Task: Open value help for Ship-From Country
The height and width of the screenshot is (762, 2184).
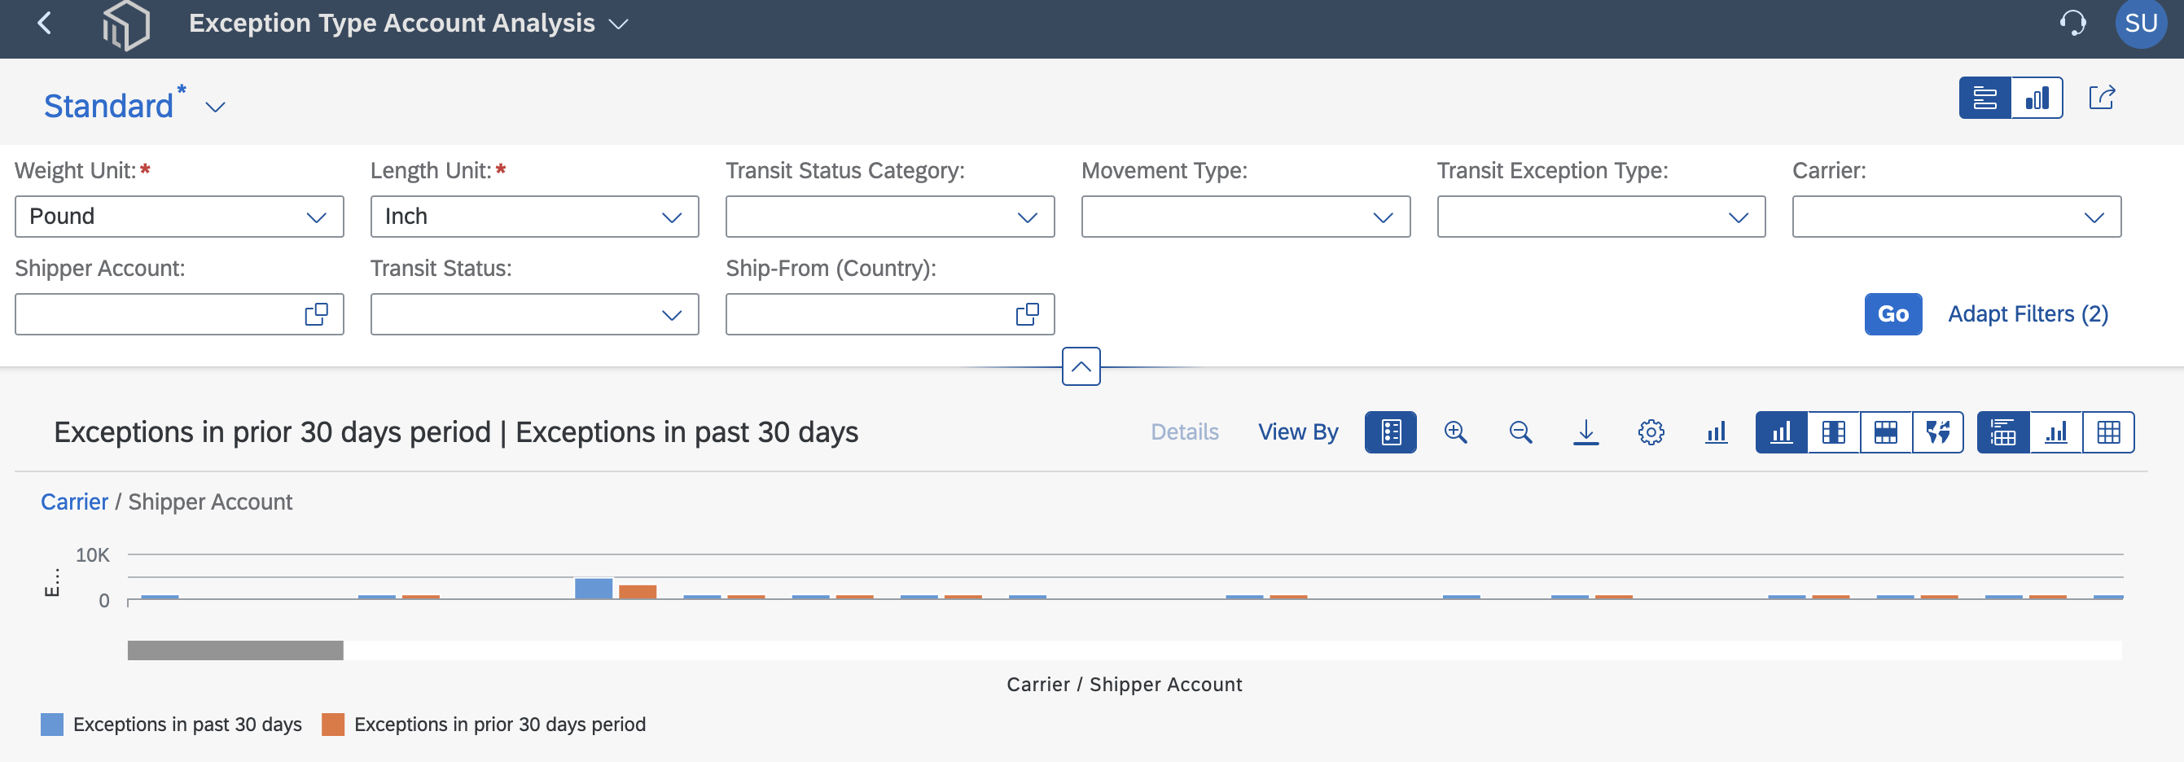Action: click(x=1027, y=314)
